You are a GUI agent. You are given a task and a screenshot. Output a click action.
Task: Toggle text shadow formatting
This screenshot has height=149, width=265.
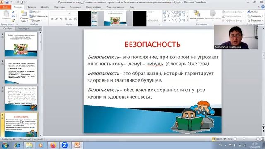click(66, 19)
